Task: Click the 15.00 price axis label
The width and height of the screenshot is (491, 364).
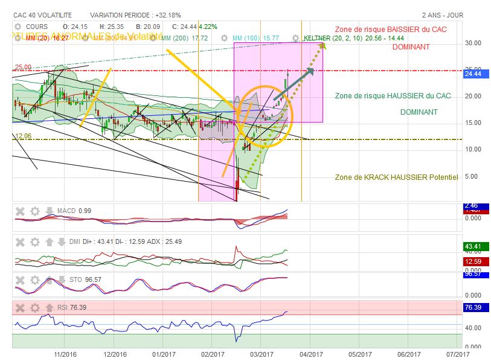Action: point(473,123)
